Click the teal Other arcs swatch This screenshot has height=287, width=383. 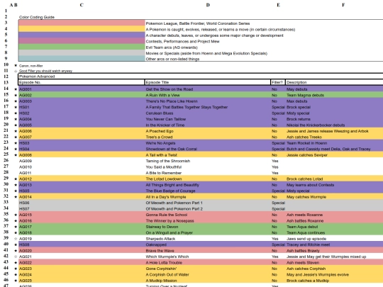pos(82,58)
